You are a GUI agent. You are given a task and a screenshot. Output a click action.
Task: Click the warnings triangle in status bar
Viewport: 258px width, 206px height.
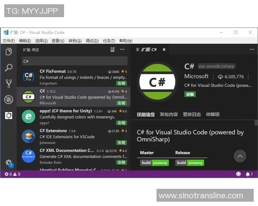pos(15,174)
